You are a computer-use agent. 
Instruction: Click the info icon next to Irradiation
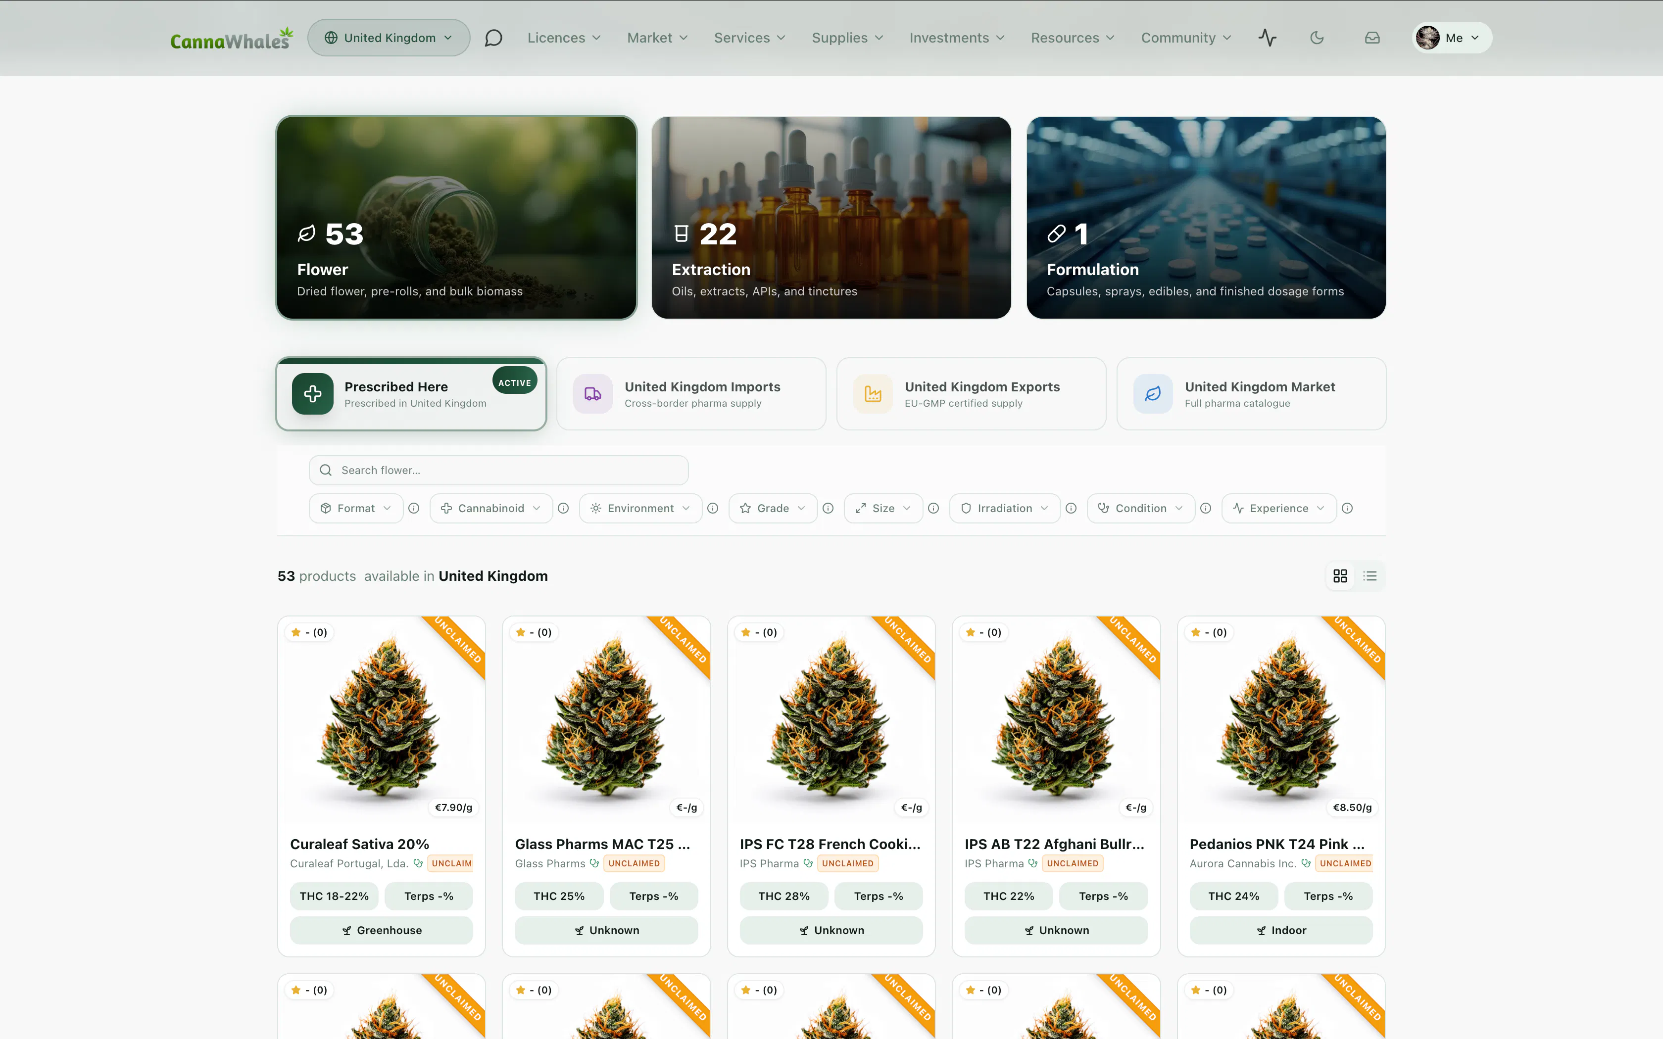point(1071,509)
